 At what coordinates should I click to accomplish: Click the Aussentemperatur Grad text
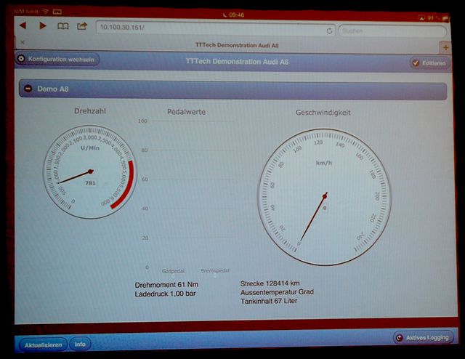coord(277,292)
